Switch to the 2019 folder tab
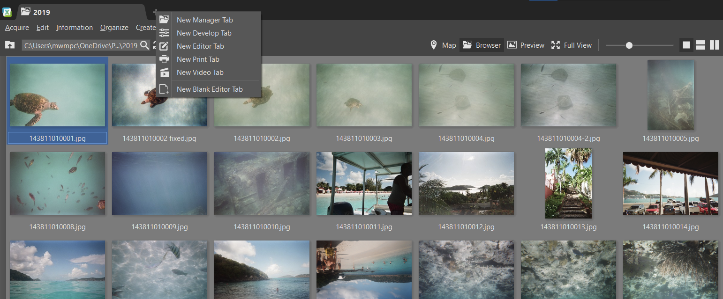This screenshot has width=723, height=299. click(41, 12)
